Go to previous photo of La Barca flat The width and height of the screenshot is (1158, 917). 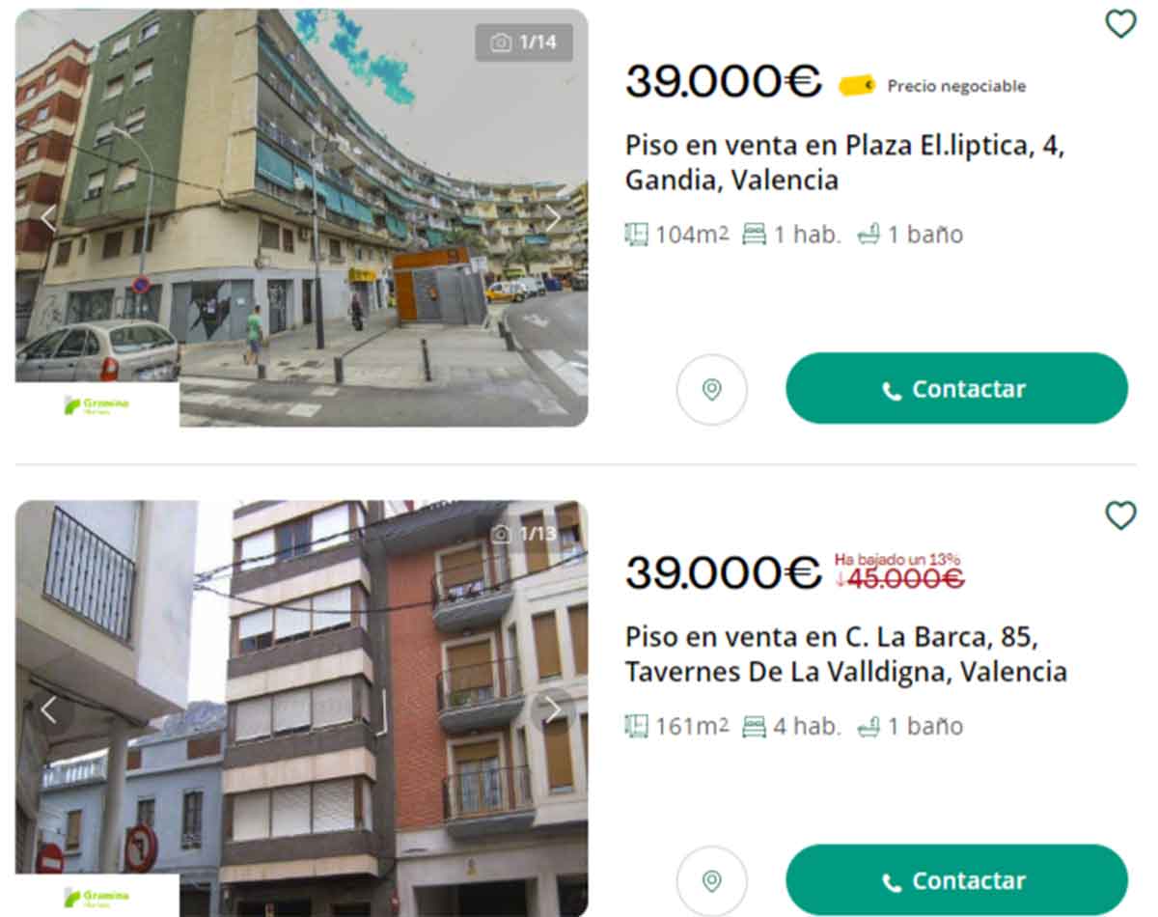pyautogui.click(x=48, y=711)
